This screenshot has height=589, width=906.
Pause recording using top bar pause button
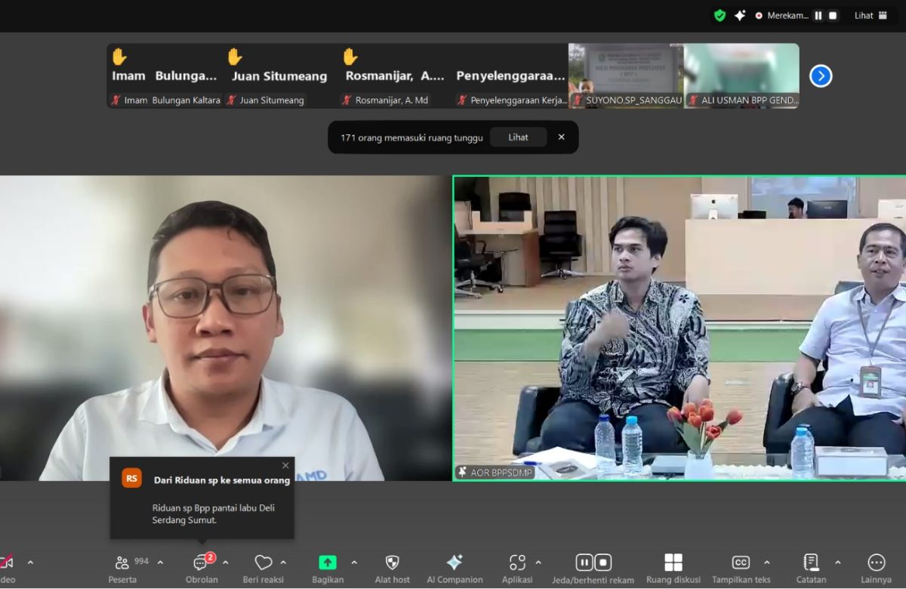click(x=818, y=15)
